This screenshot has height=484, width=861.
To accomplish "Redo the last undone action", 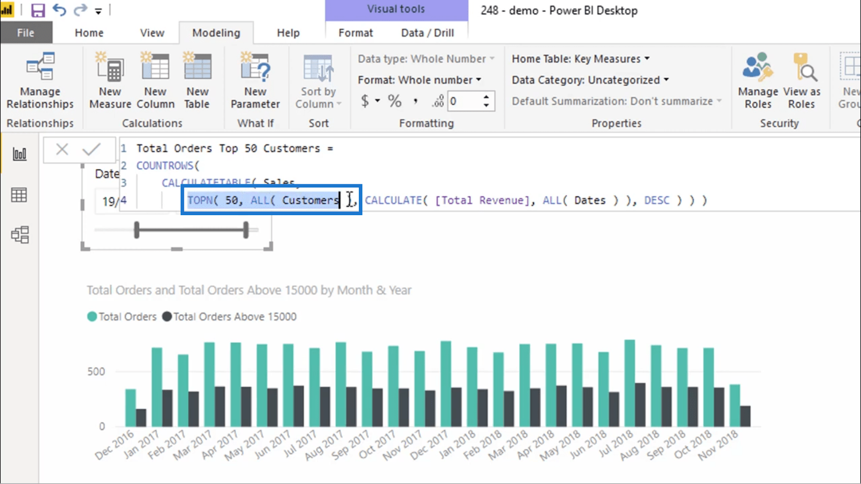I will pyautogui.click(x=80, y=10).
